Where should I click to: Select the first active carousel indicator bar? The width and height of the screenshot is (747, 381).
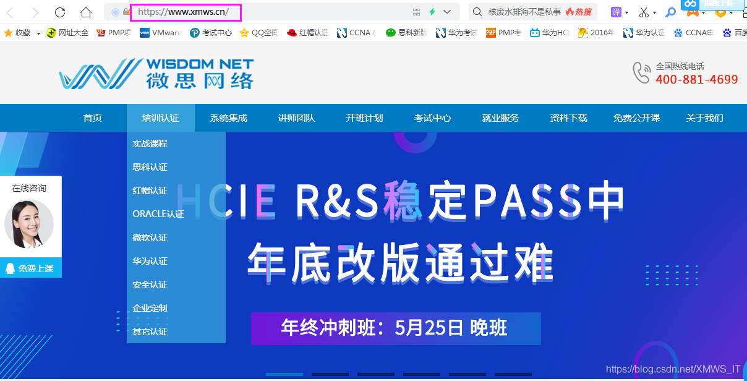(284, 374)
